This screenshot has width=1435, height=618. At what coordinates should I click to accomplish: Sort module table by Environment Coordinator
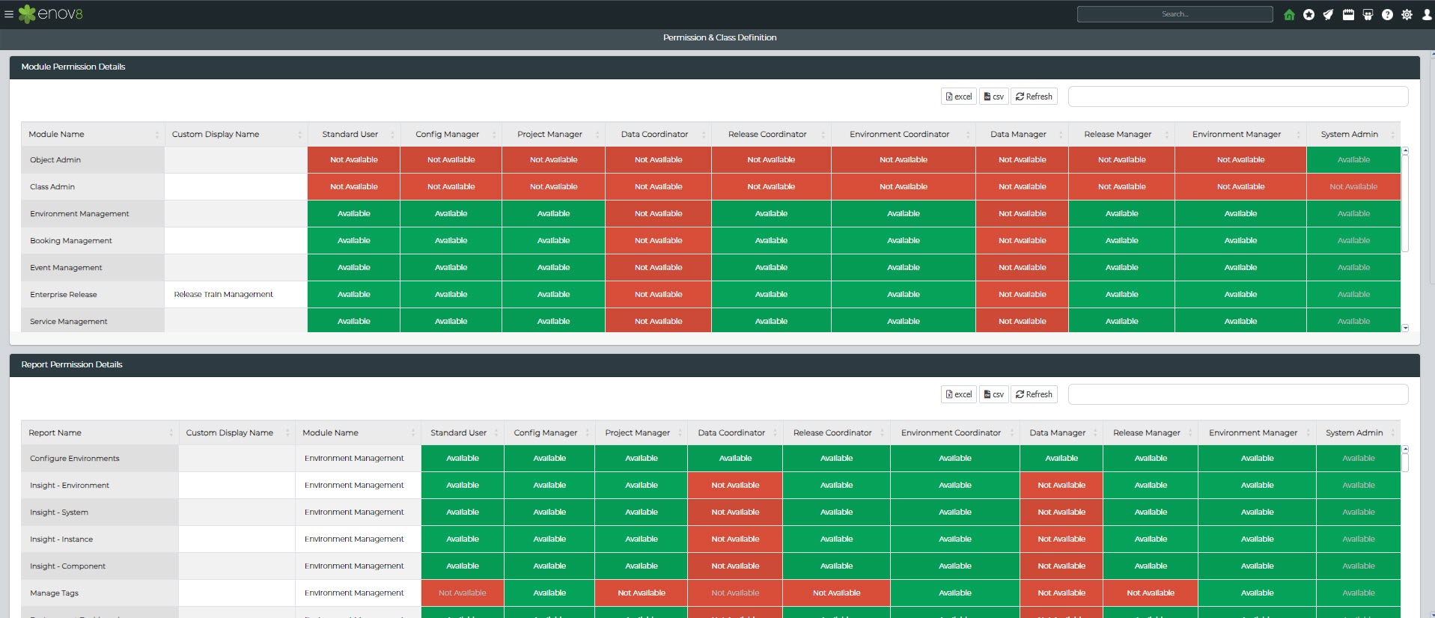(904, 135)
